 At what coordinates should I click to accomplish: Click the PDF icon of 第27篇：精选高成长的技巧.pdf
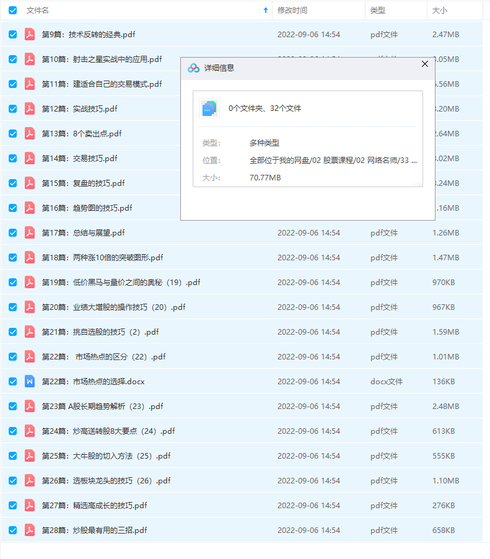tap(30, 505)
